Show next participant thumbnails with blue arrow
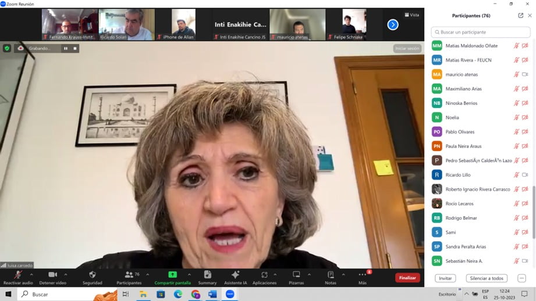This screenshot has width=536, height=301. (x=393, y=24)
